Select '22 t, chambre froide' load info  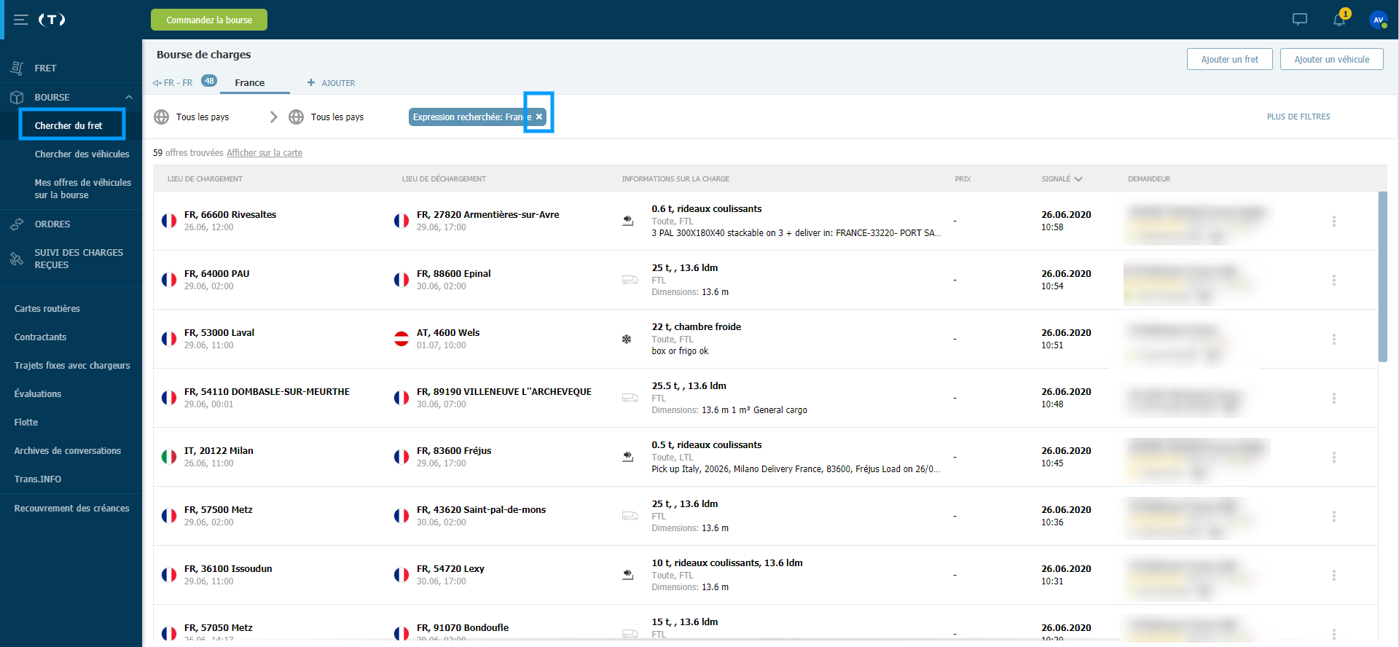(x=696, y=326)
